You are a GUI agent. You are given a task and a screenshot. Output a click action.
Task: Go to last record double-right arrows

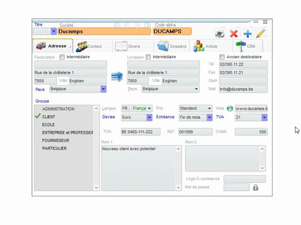click(x=147, y=25)
